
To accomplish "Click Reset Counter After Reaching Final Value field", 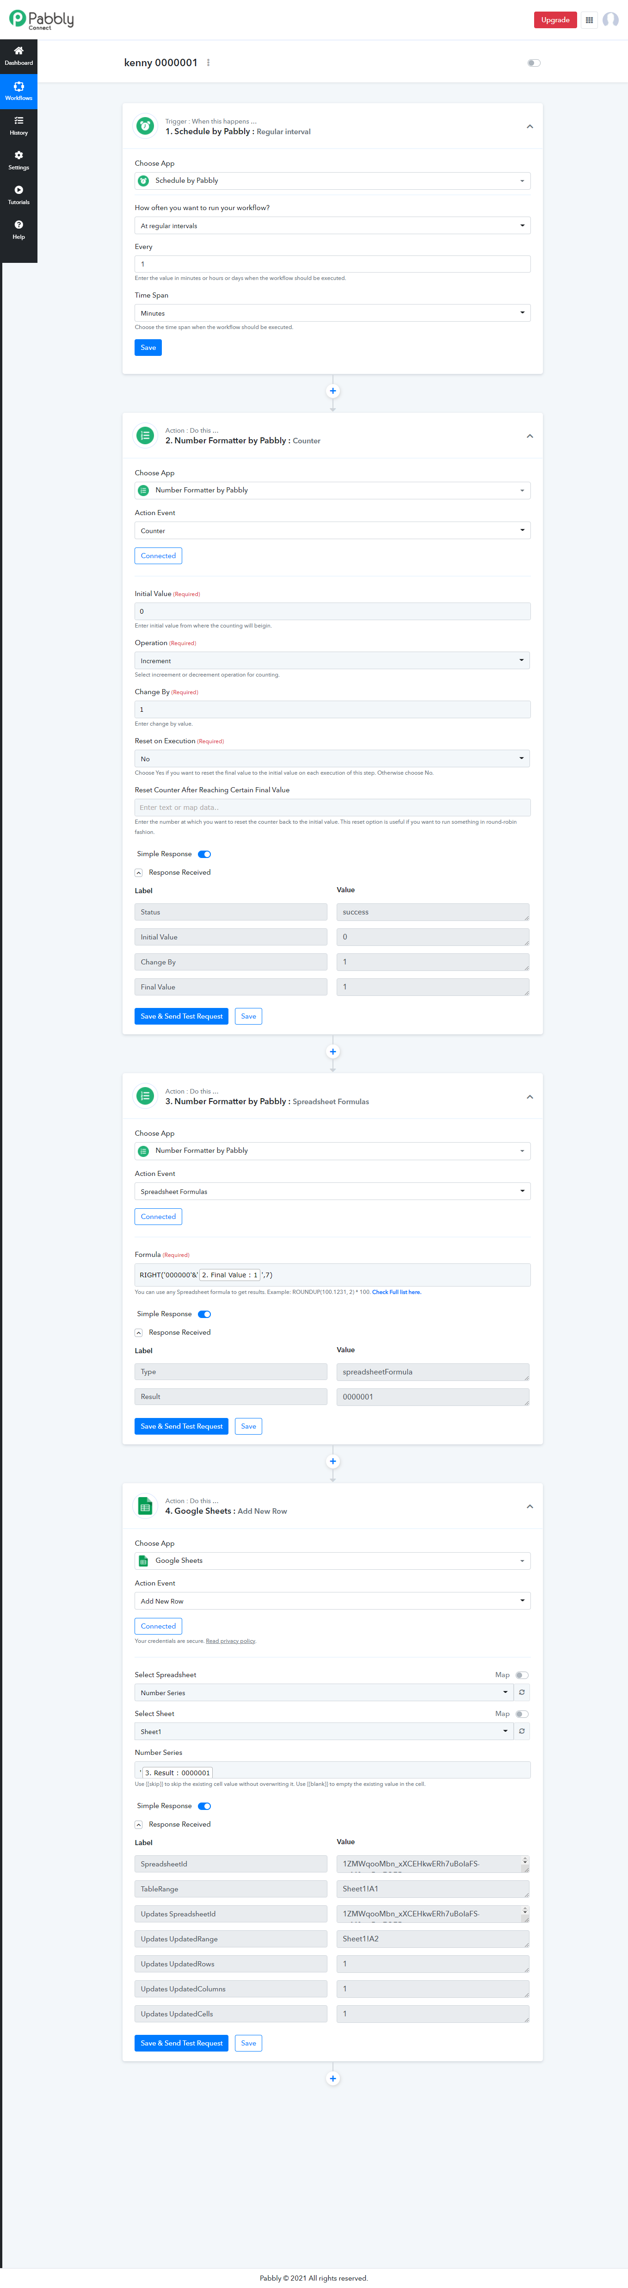I will [x=332, y=808].
